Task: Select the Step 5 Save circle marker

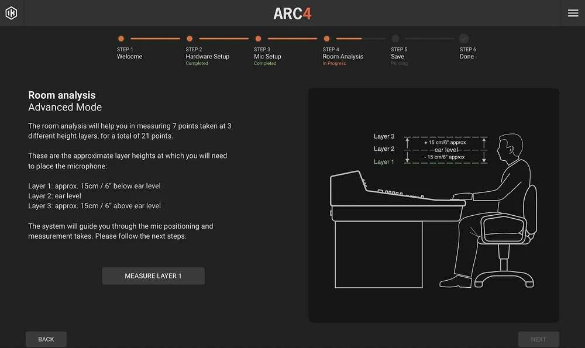Action: 395,39
